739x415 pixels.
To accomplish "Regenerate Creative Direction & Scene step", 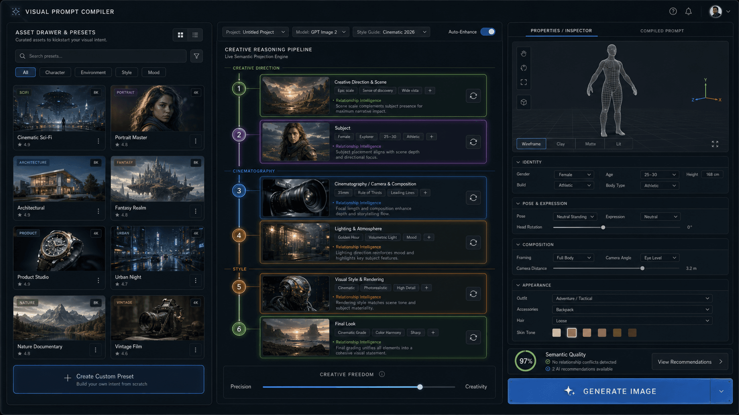I will pyautogui.click(x=473, y=96).
